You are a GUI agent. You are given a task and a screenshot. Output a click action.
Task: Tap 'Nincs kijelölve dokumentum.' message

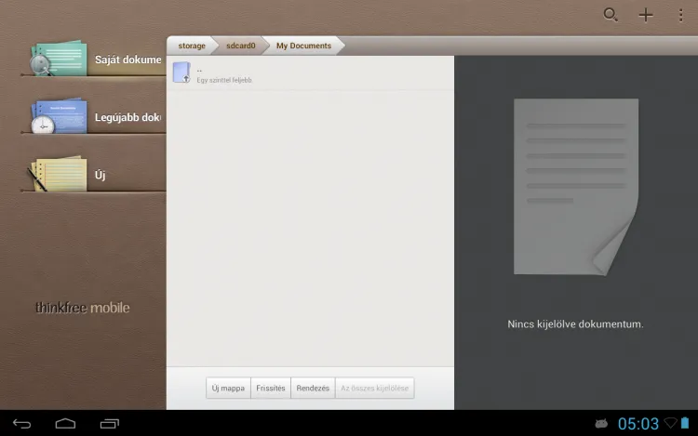(575, 324)
